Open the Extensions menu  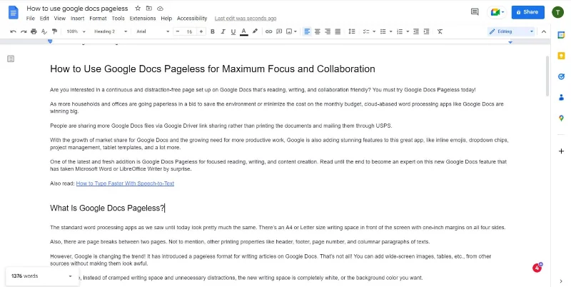143,19
